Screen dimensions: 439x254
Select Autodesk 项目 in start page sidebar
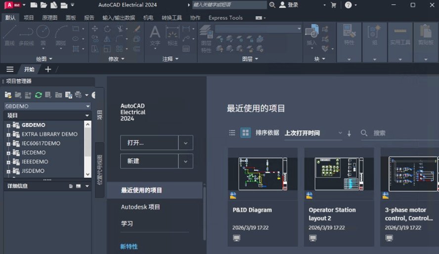[140, 207]
